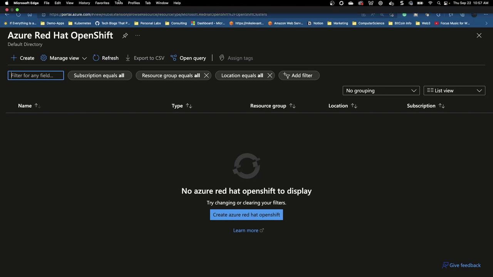493x277 pixels.
Task: Click the Add filter button
Action: [299, 75]
